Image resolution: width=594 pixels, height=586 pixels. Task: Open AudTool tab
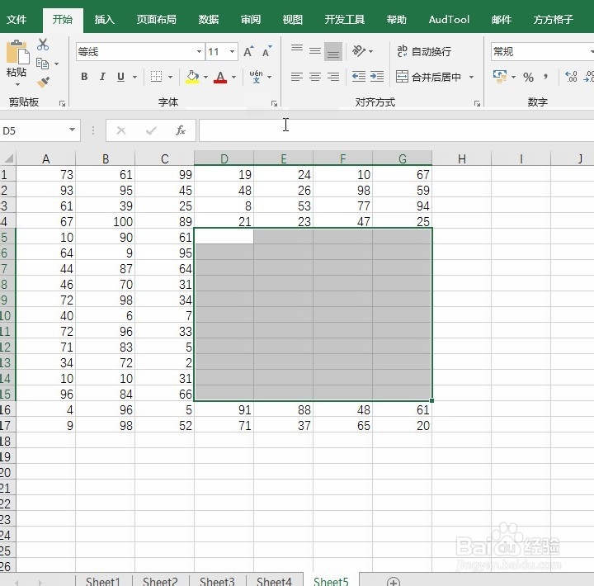pyautogui.click(x=449, y=19)
